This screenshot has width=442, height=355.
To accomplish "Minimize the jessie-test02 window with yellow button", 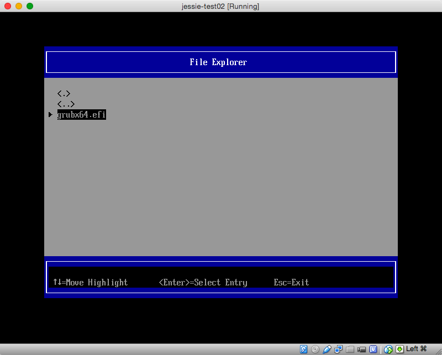I will [x=19, y=6].
